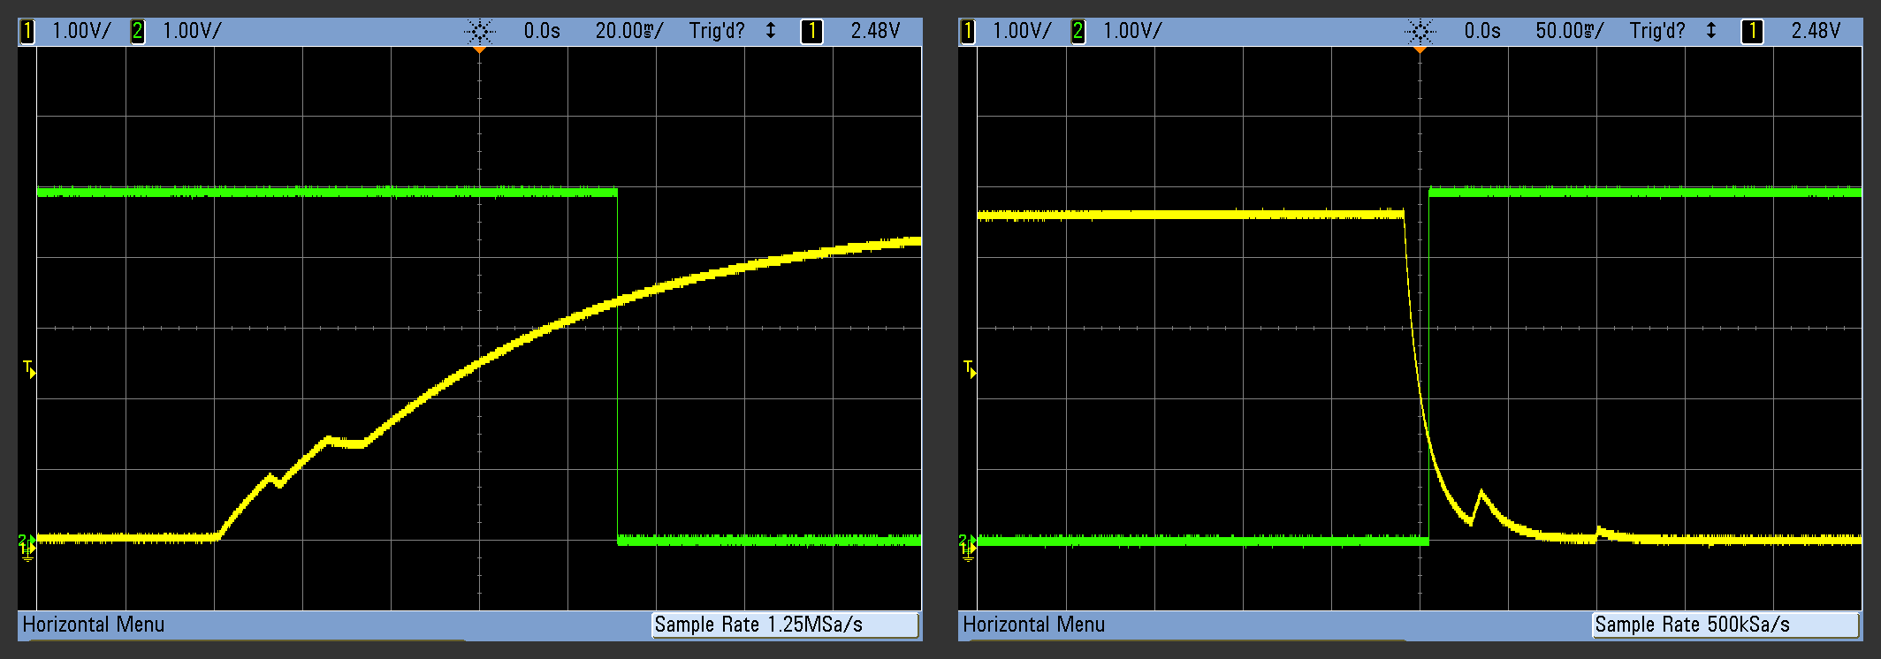The image size is (1881, 659).
Task: Click the trigger source badge beside 2.48V on the right scope
Action: click(1751, 32)
